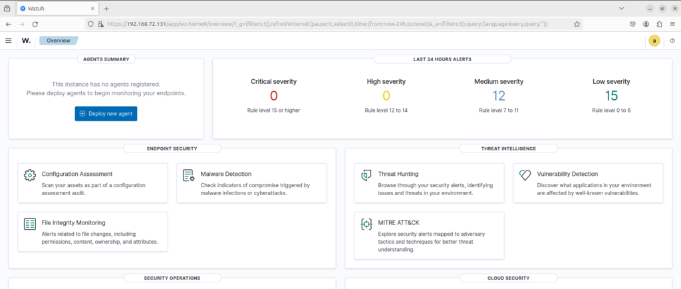Click the Threat Hunting shield icon
The height and width of the screenshot is (289, 681).
tap(366, 175)
